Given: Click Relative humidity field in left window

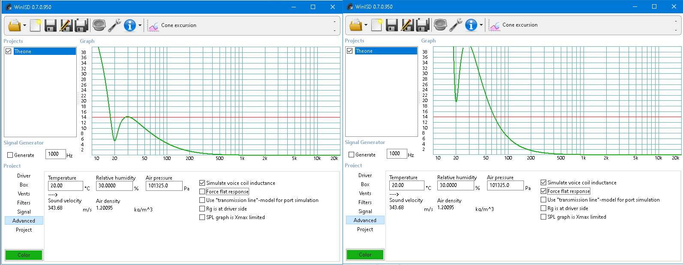Looking at the screenshot, I should click(114, 186).
